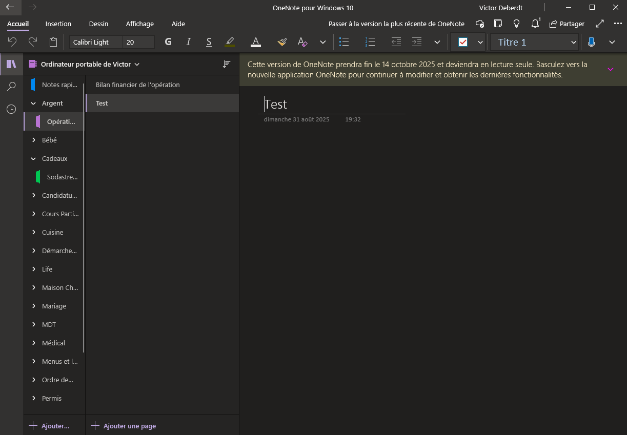Select the Format Painter brush
Image resolution: width=627 pixels, height=435 pixels.
click(282, 42)
